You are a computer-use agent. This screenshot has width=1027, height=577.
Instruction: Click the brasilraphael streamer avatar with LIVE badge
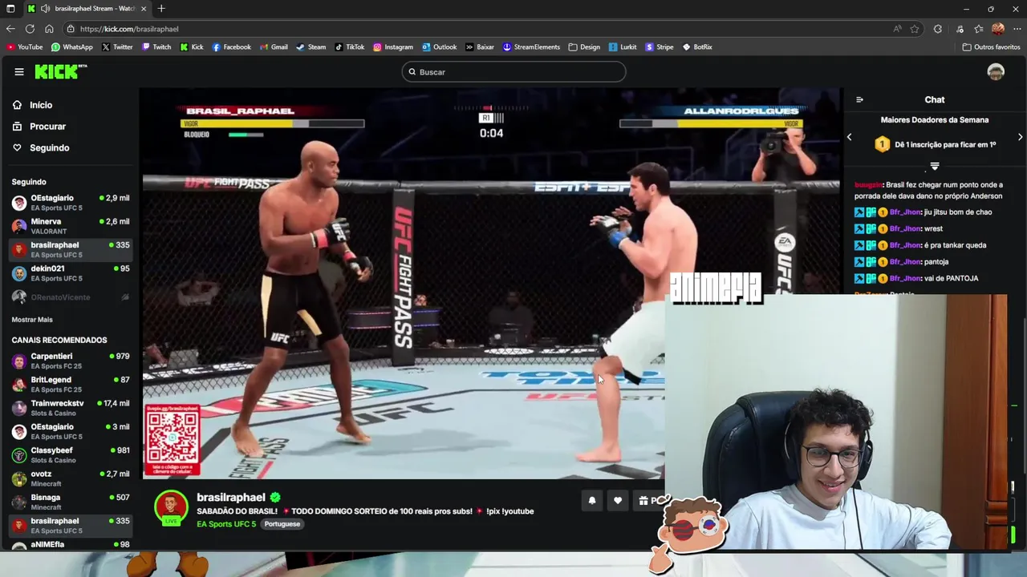pos(171,508)
